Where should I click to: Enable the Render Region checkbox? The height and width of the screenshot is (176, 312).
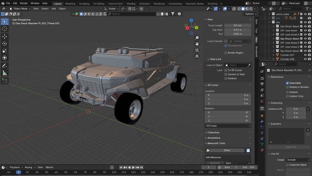pyautogui.click(x=226, y=53)
